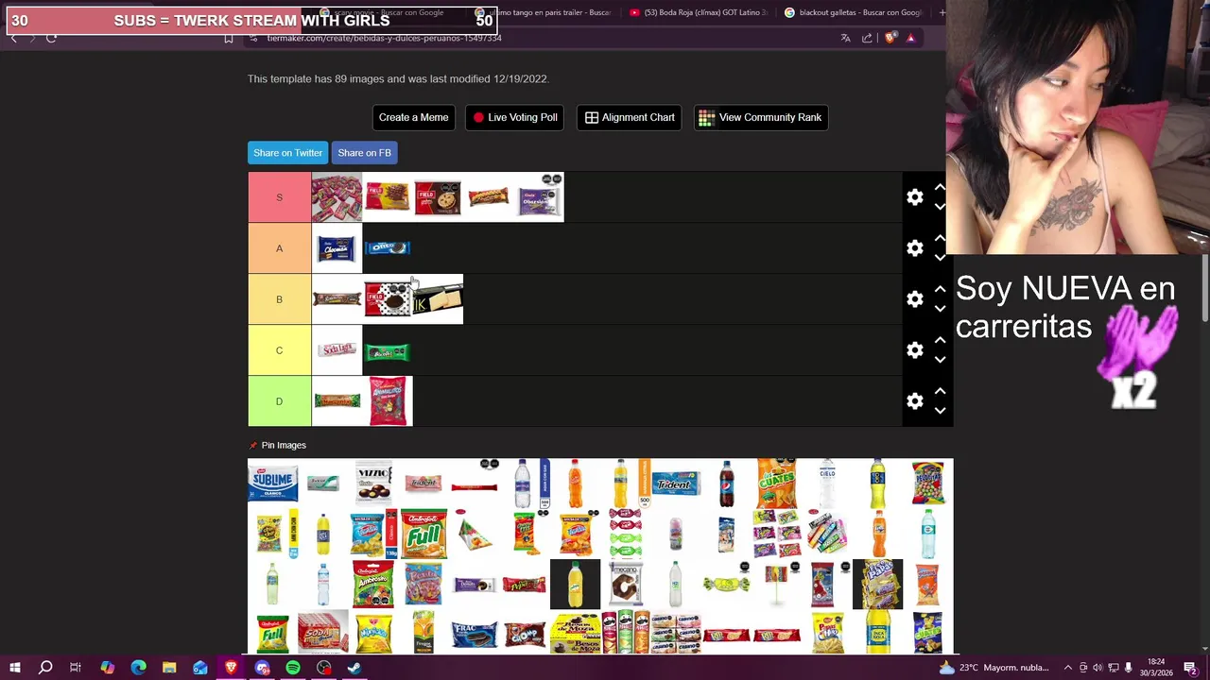Open Windows taskbar search
The image size is (1210, 680).
pyautogui.click(x=44, y=668)
